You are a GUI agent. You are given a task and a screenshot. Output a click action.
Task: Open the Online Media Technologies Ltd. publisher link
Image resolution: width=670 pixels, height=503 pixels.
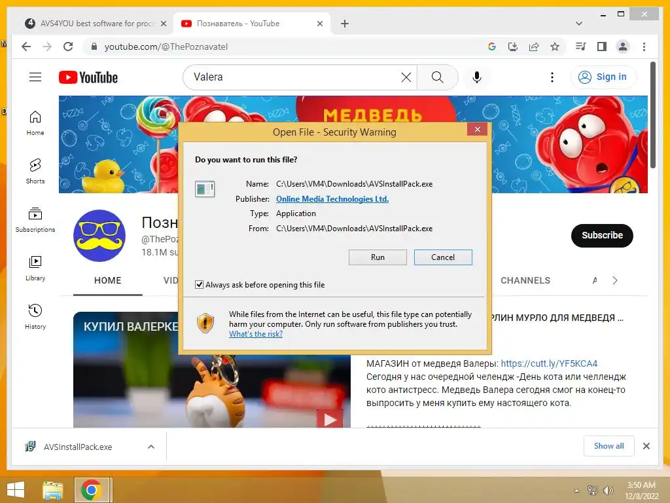click(332, 199)
